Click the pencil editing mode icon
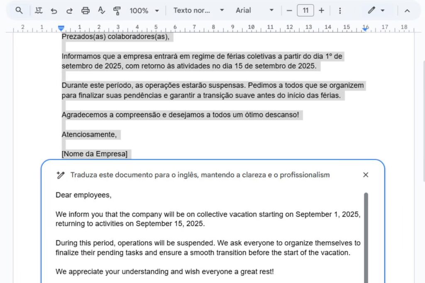Screen dimensions: 425x283 point(371,10)
